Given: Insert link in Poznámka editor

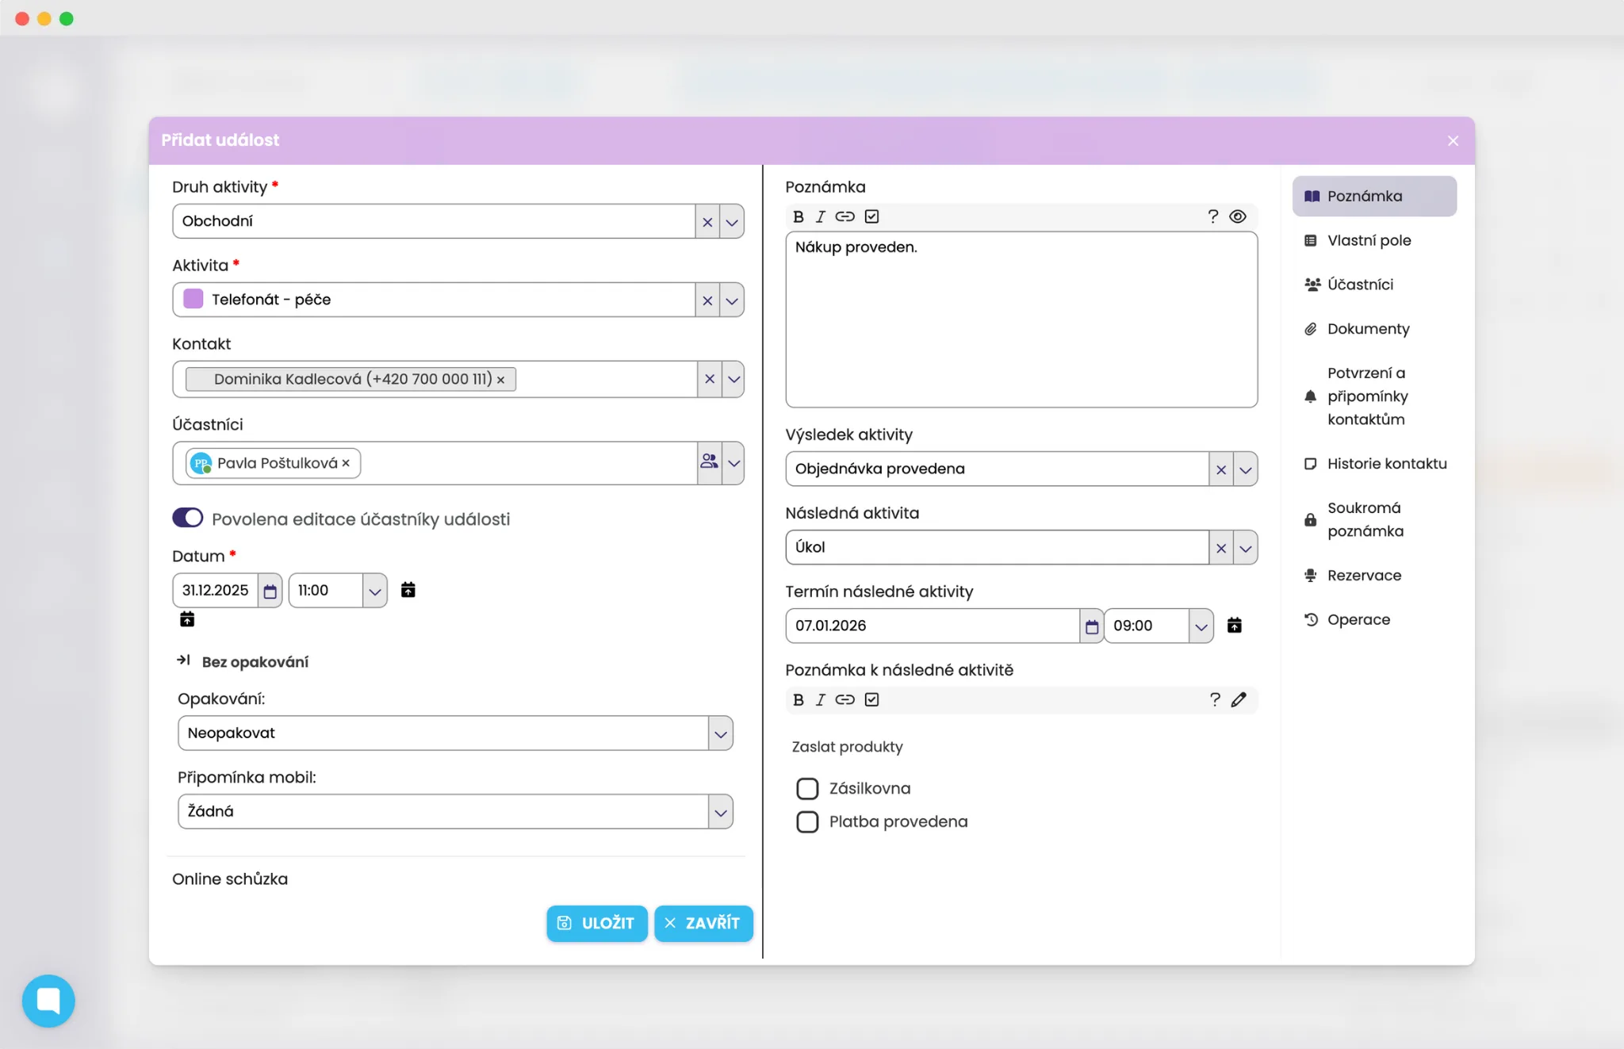Looking at the screenshot, I should tap(845, 216).
